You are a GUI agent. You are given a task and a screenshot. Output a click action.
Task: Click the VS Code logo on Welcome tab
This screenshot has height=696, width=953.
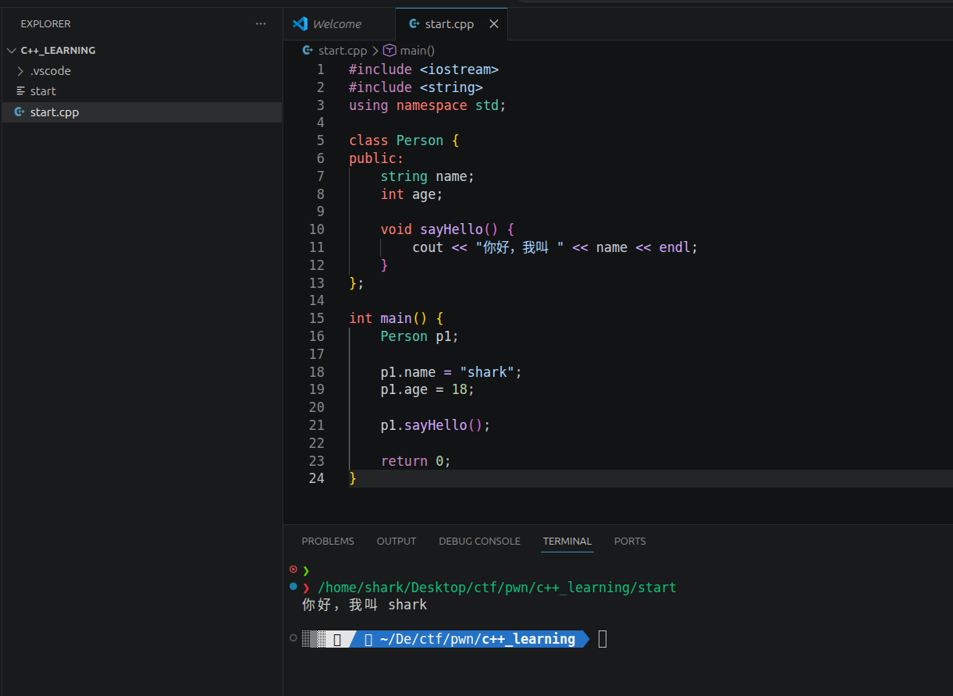click(300, 24)
